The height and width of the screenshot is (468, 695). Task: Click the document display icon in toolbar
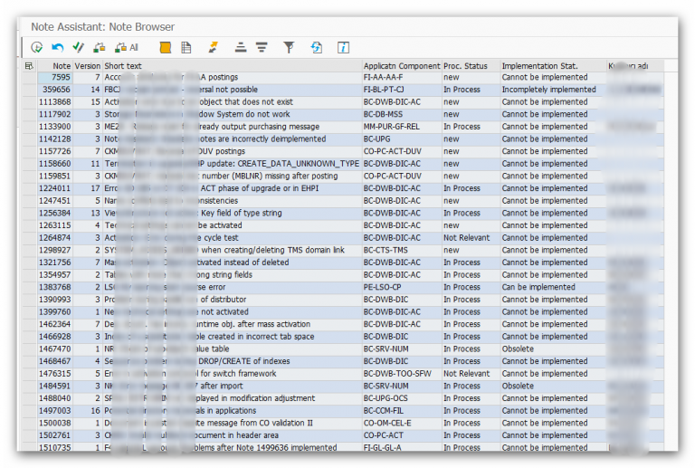click(x=186, y=47)
